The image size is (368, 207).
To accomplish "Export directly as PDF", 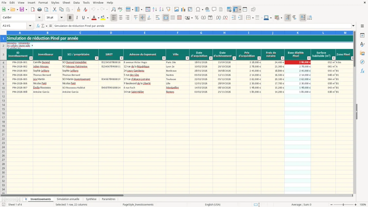I will pyautogui.click(x=33, y=10).
